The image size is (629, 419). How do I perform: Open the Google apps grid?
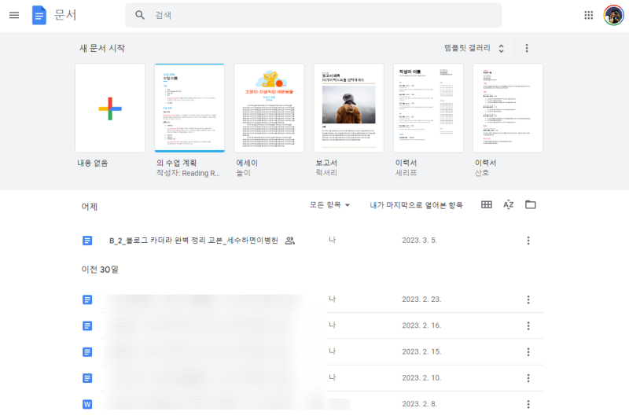tap(588, 15)
